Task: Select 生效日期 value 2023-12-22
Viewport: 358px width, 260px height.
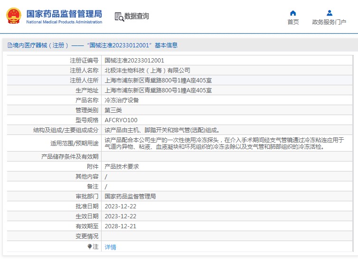Action: pos(120,216)
